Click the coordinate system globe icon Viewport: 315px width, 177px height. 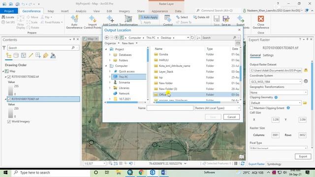(x=306, y=81)
